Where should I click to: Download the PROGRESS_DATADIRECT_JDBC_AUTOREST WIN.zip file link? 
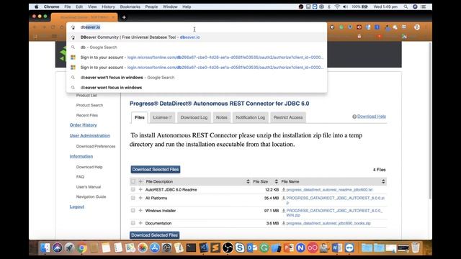334,213
